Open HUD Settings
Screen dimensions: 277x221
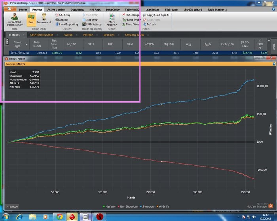click(x=93, y=24)
